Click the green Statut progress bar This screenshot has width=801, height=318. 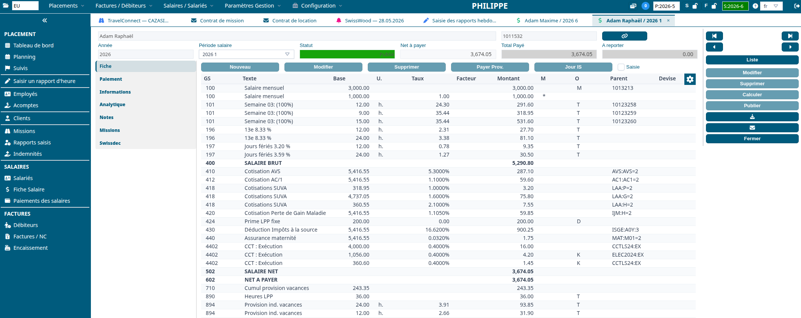click(347, 54)
